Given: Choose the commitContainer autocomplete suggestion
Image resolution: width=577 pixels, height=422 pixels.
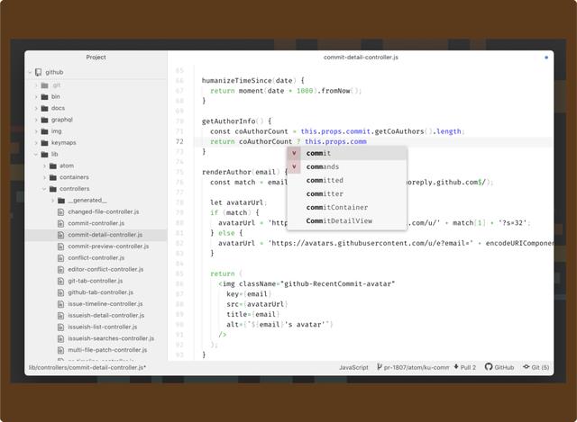Looking at the screenshot, I should (347, 207).
